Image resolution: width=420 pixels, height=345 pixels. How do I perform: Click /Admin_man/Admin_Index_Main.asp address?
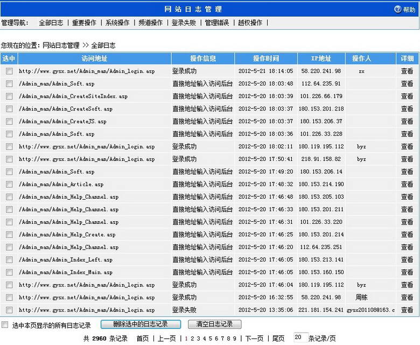[x=66, y=272]
